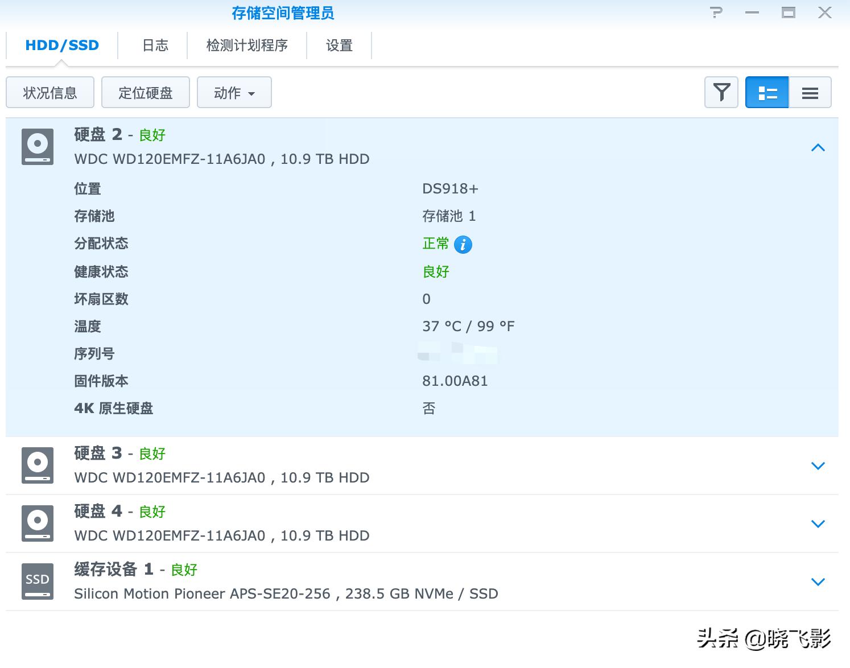Screen dimensions: 850x668
Task: Click the hard disk icon of 硬盘 2
Action: point(37,146)
